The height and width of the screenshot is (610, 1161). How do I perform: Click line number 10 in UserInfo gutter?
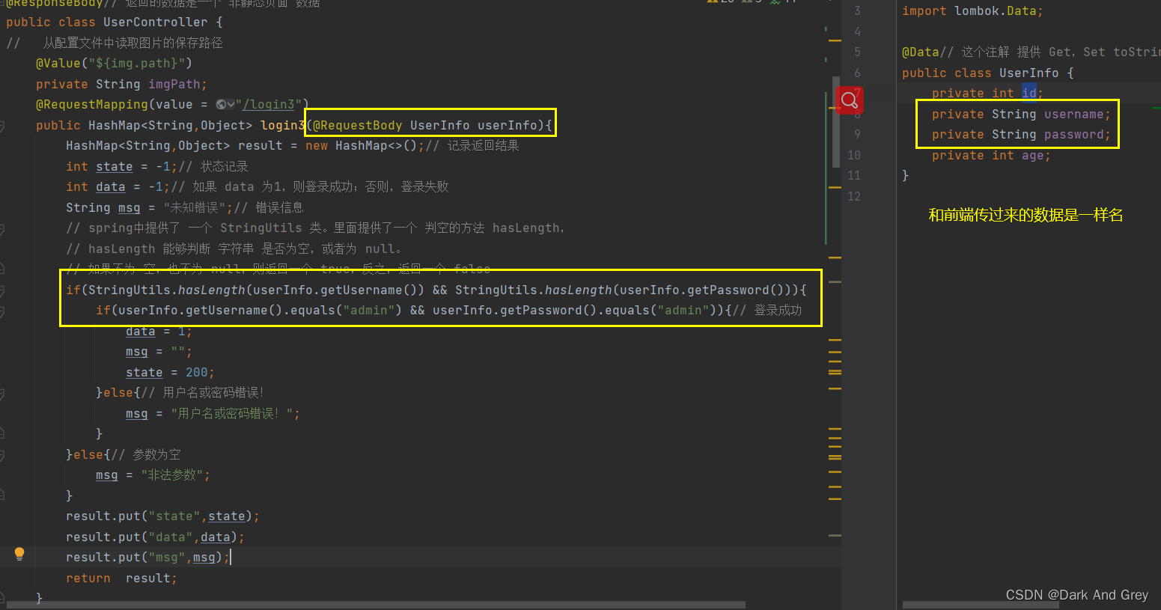[854, 155]
